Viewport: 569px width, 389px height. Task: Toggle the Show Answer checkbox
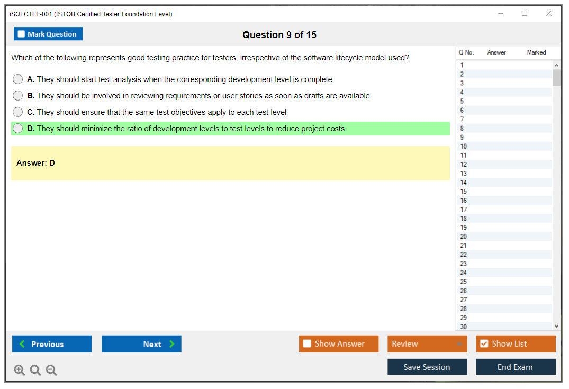pos(308,344)
